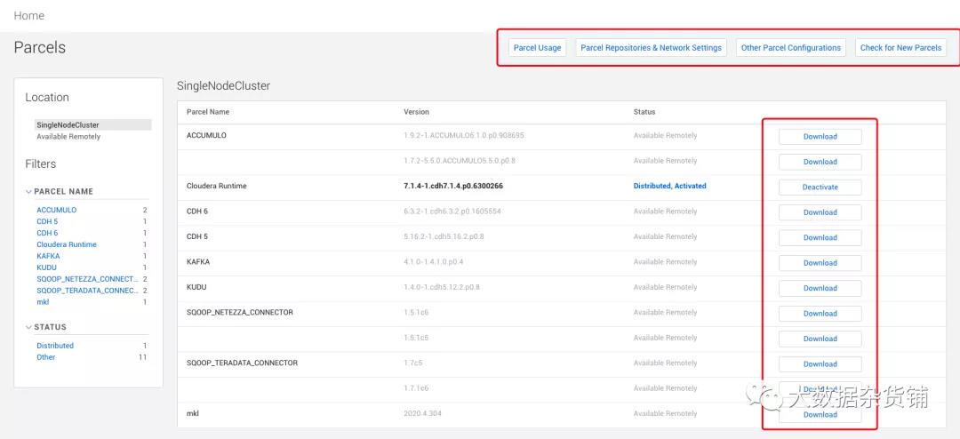Click the Parcels page title
The height and width of the screenshot is (439, 960).
(40, 48)
